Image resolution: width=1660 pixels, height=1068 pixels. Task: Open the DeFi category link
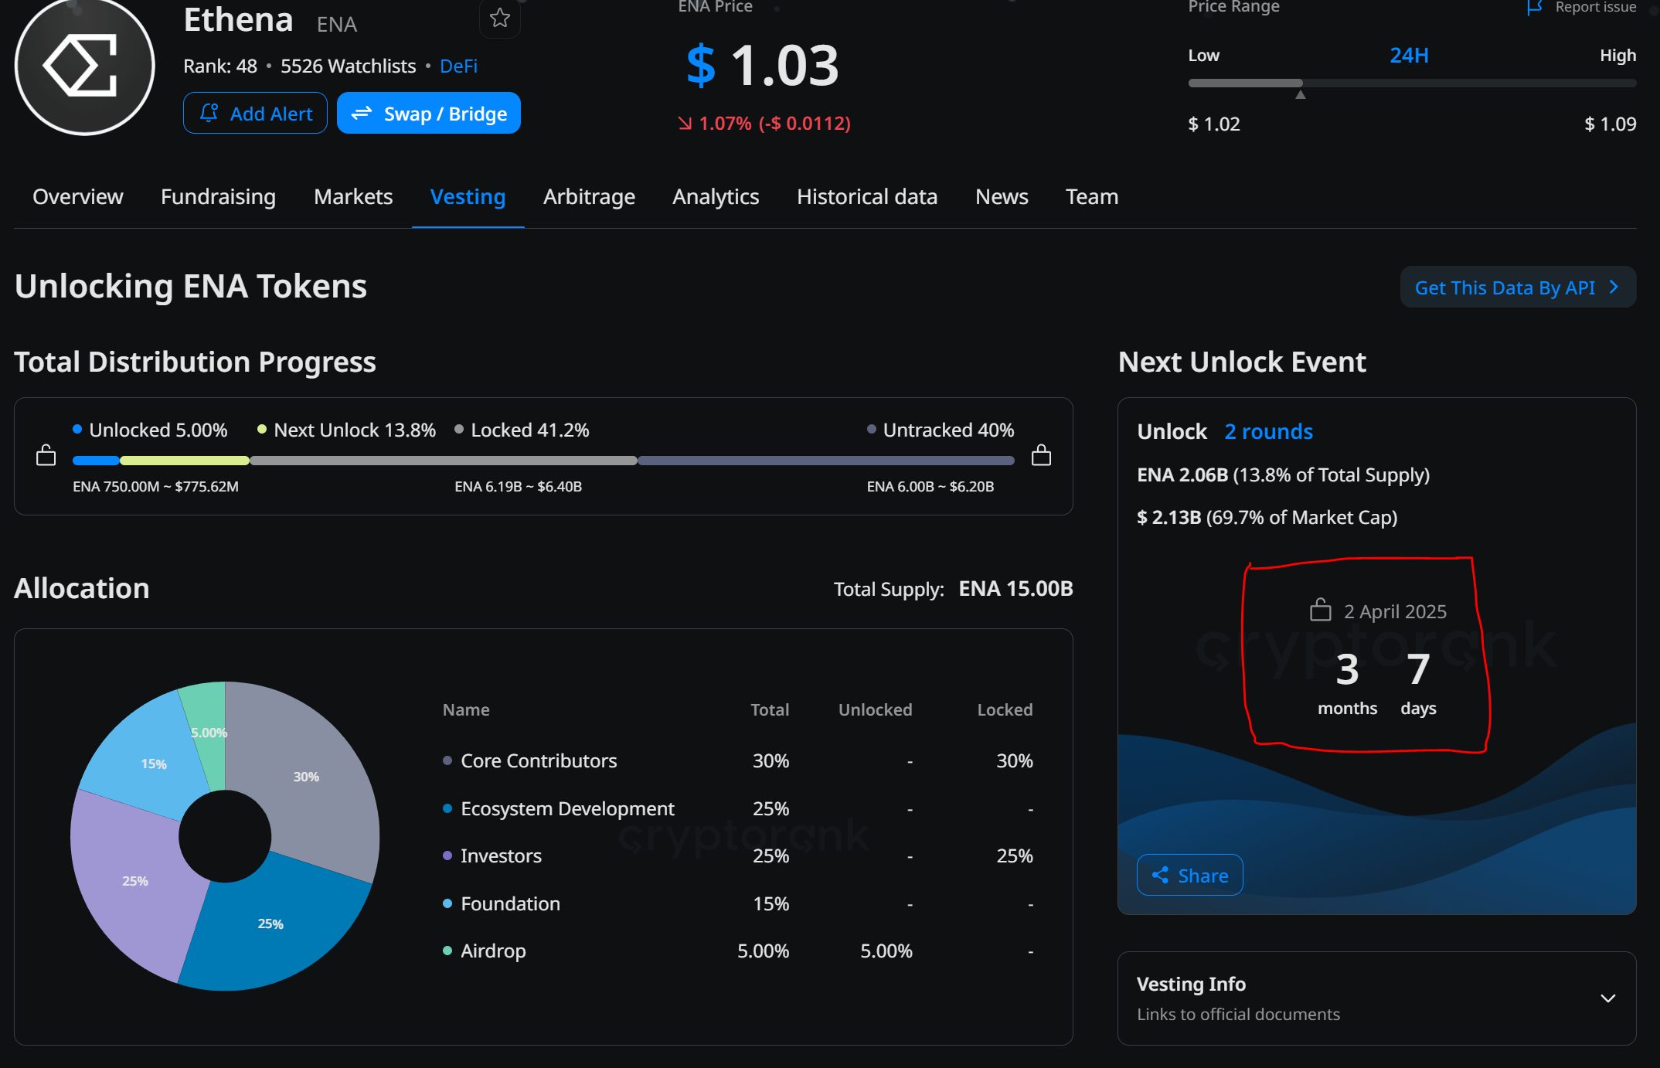[458, 66]
